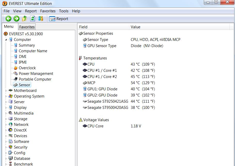Click the Temperatures section header
The width and height of the screenshot is (235, 166).
click(x=93, y=58)
